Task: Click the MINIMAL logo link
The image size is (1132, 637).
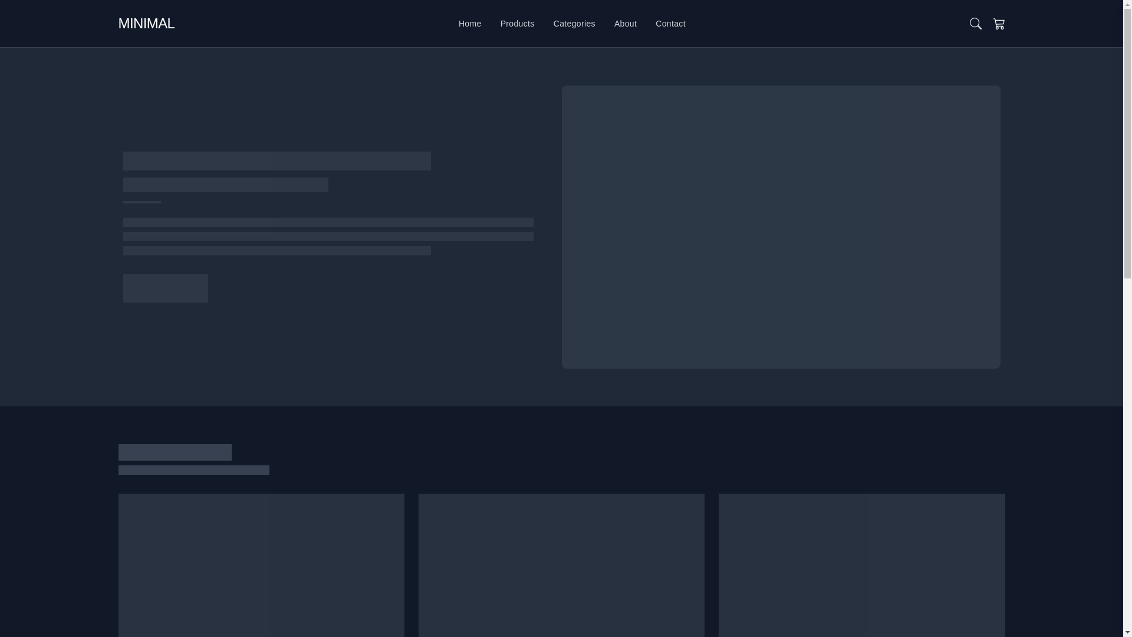Action: [x=146, y=24]
